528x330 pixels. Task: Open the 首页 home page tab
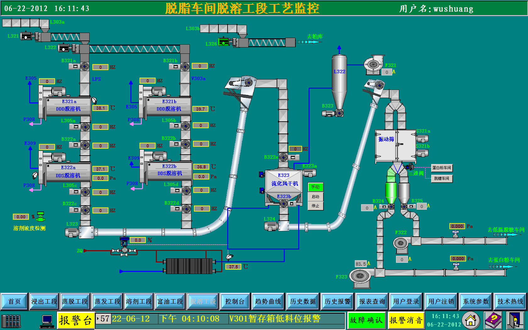tap(14, 301)
